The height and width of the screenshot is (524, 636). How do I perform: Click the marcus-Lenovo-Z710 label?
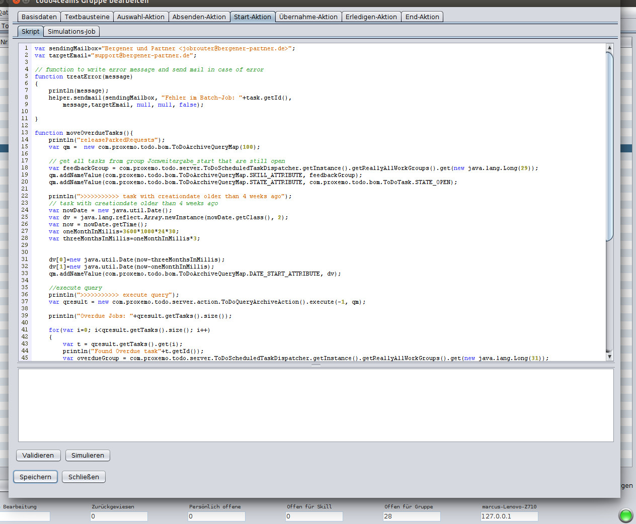coord(509,506)
